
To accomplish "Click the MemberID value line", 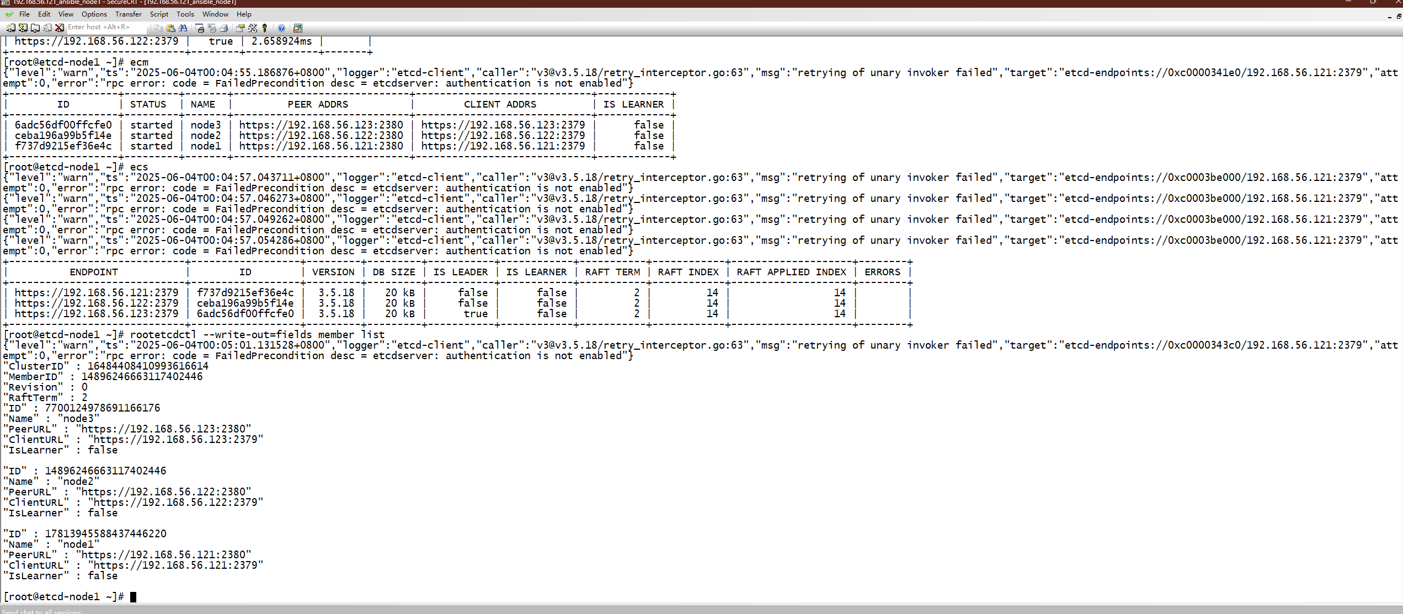I will (103, 377).
